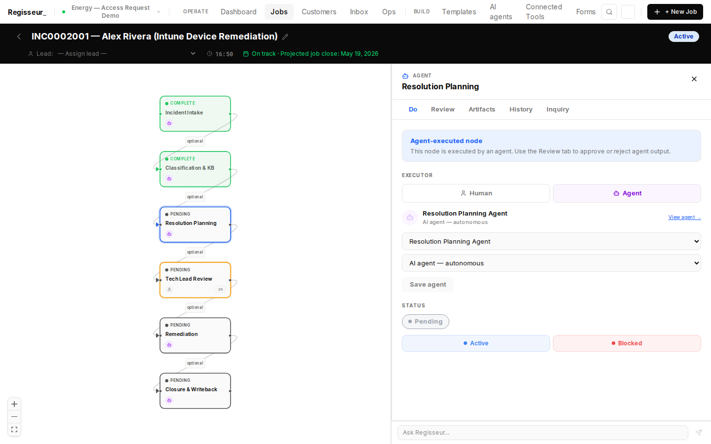Focus the Ask Regisseur input field
This screenshot has width=711, height=444.
tap(543, 433)
